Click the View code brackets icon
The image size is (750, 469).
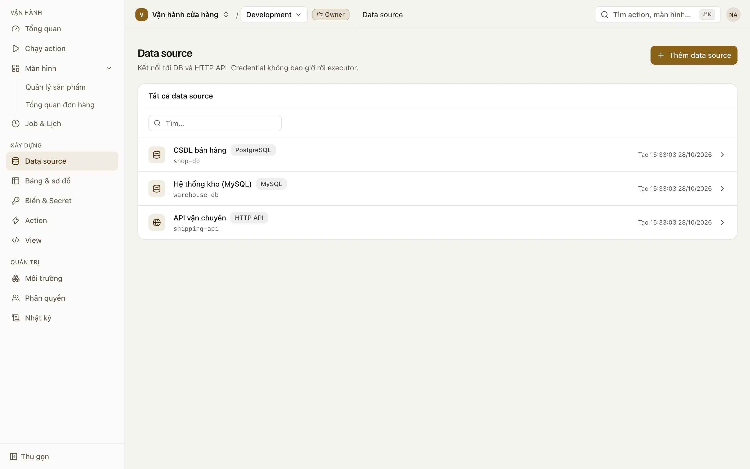click(x=16, y=240)
